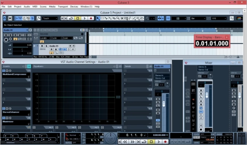Open the Audio menu
The height and width of the screenshot is (145, 247).
tap(27, 6)
